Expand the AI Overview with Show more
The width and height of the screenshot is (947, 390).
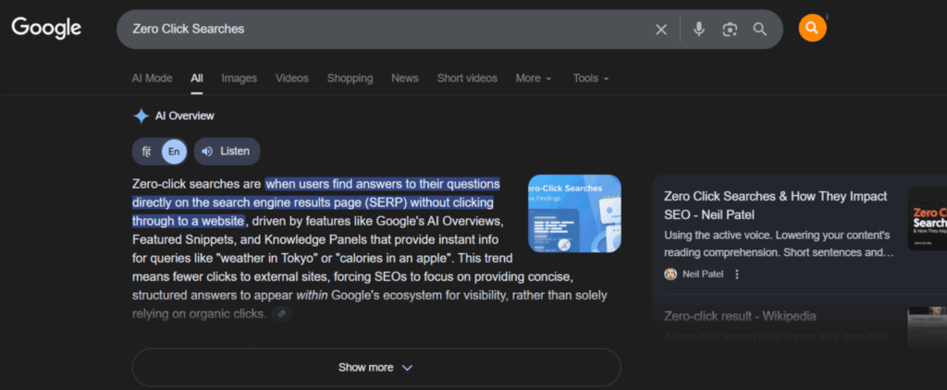[375, 367]
